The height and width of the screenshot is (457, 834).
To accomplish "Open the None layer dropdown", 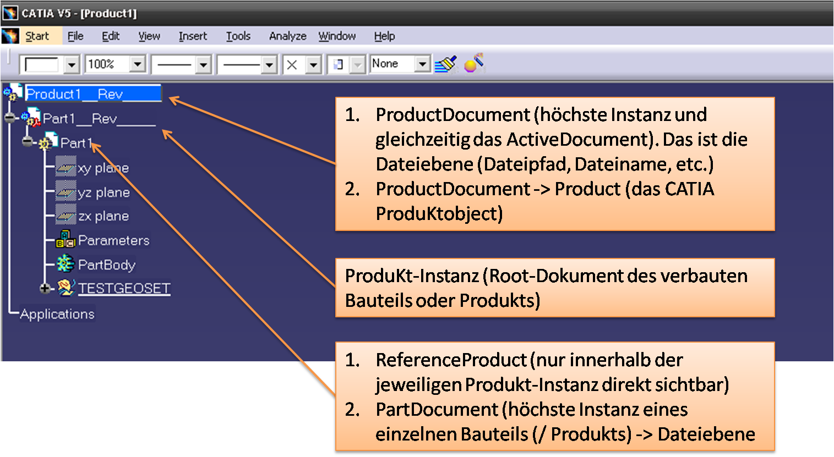I will tap(422, 64).
